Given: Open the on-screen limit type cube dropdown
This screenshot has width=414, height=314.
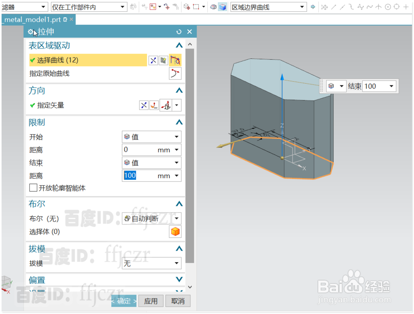Looking at the screenshot, I should click(336, 86).
